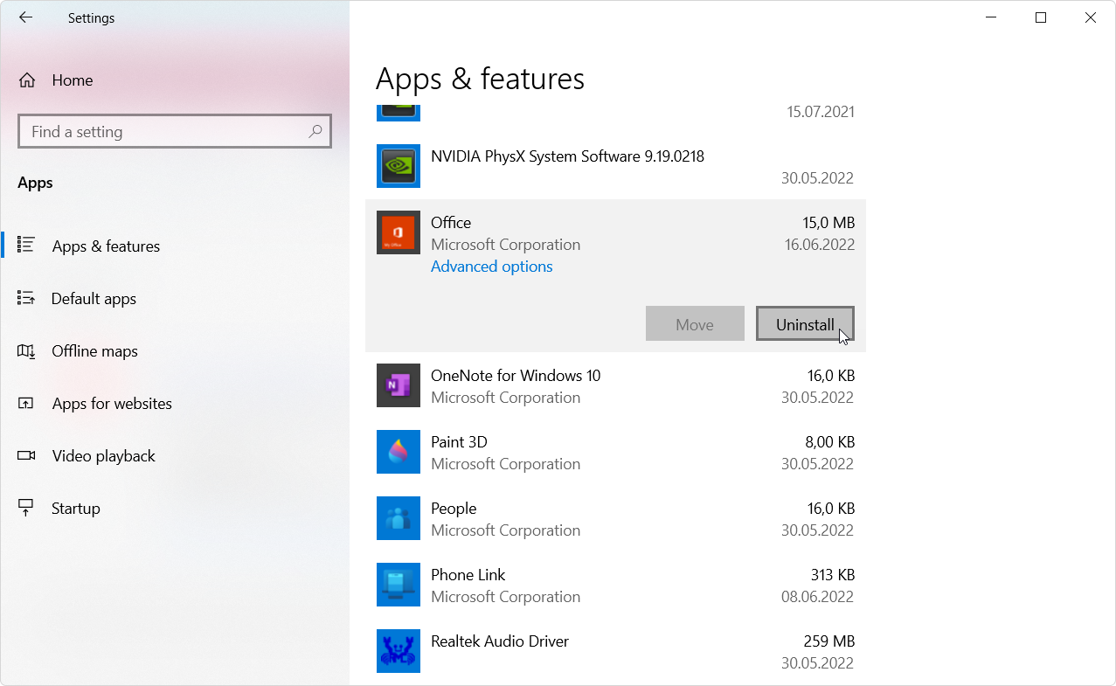Close the Settings window
The height and width of the screenshot is (686, 1116).
coord(1091,17)
